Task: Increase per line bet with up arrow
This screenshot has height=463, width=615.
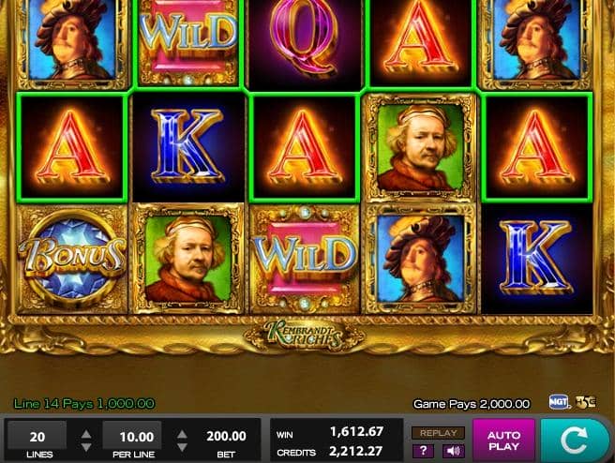Action: (182, 434)
